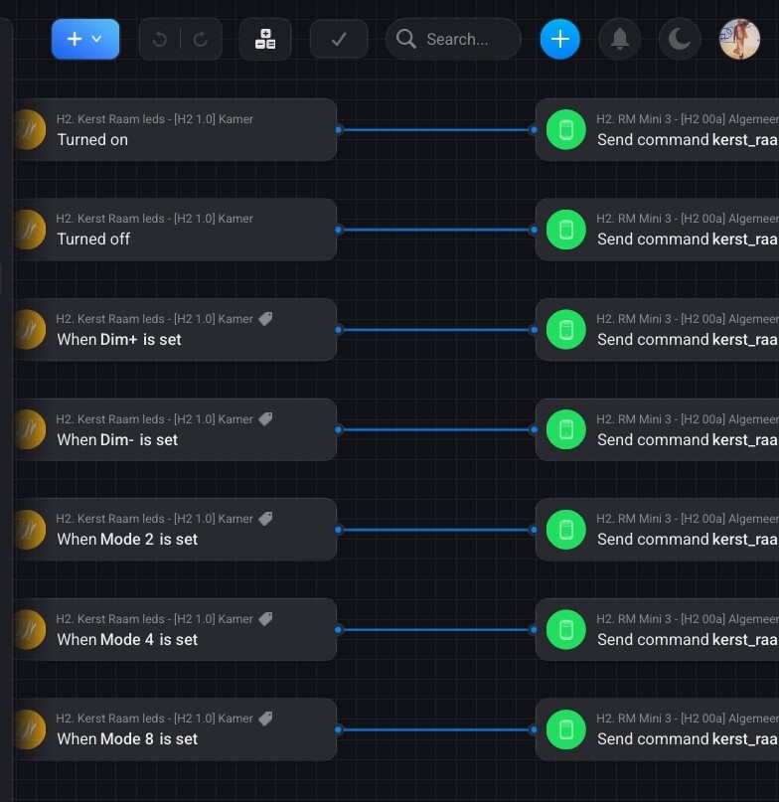Click output connector of Turned on card

coord(338,130)
